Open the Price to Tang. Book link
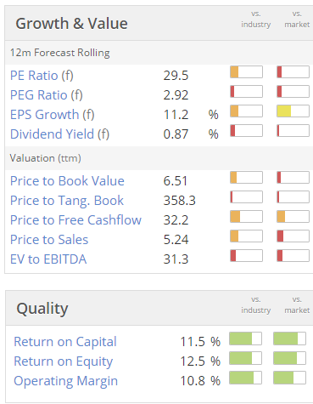This screenshot has height=404, width=313. coord(67,201)
